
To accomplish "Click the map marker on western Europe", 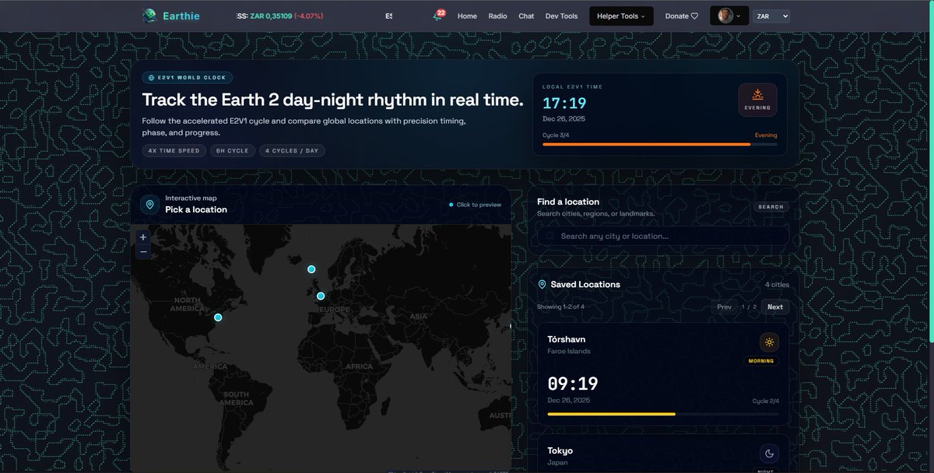I will click(321, 296).
